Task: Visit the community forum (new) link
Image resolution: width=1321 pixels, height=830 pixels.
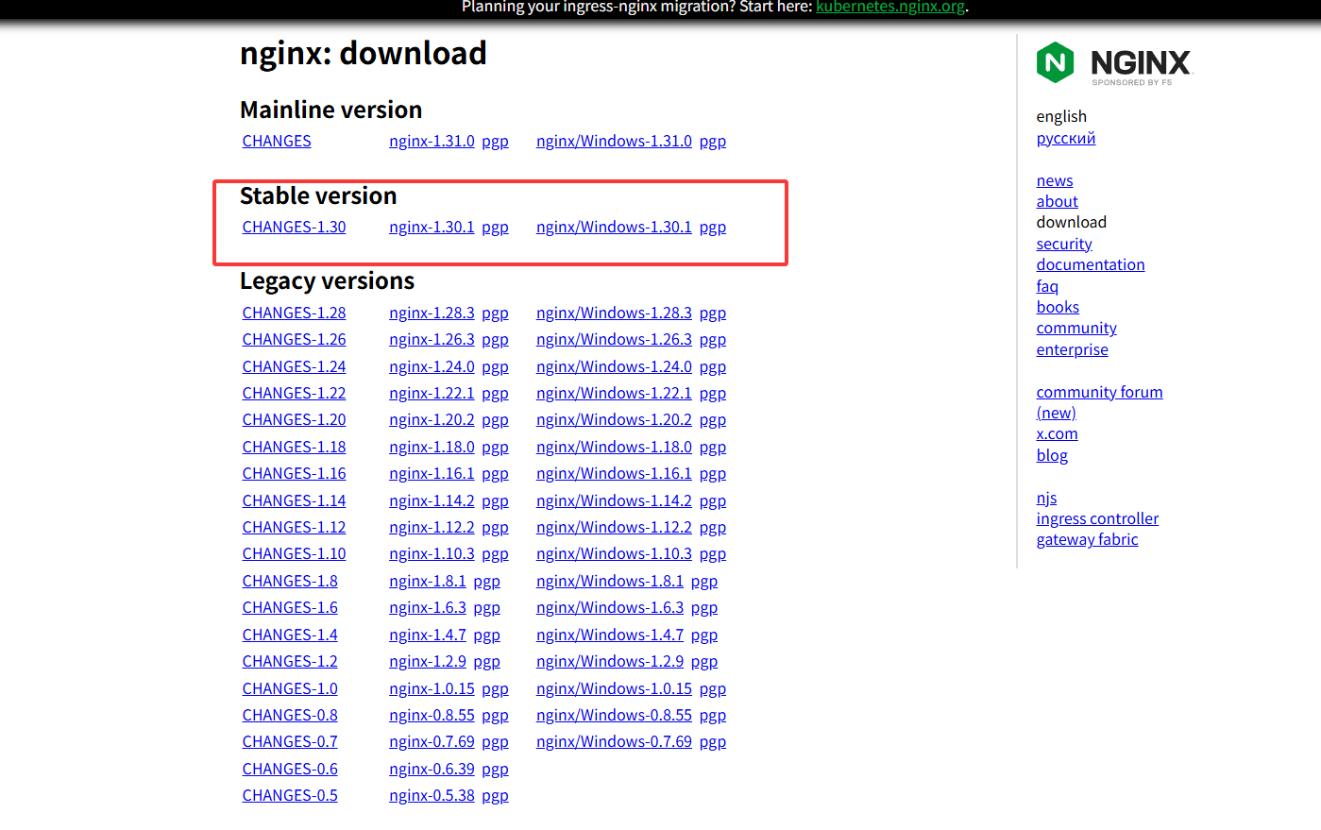Action: point(1099,402)
